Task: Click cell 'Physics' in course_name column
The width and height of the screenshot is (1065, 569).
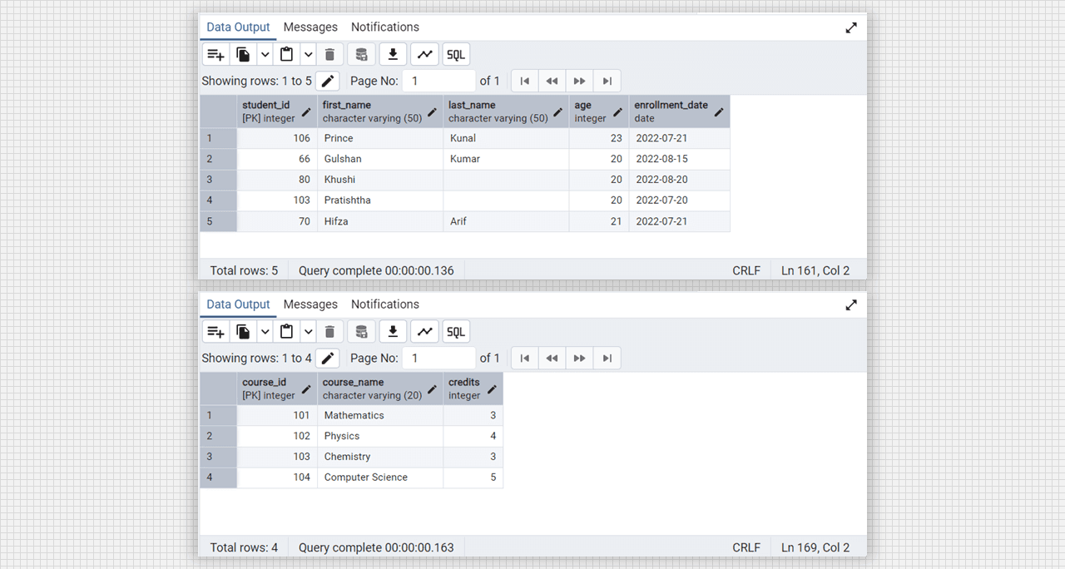Action: 380,436
